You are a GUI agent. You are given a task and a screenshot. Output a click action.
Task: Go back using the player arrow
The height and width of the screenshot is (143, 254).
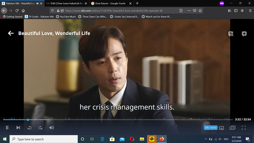click(x=11, y=33)
